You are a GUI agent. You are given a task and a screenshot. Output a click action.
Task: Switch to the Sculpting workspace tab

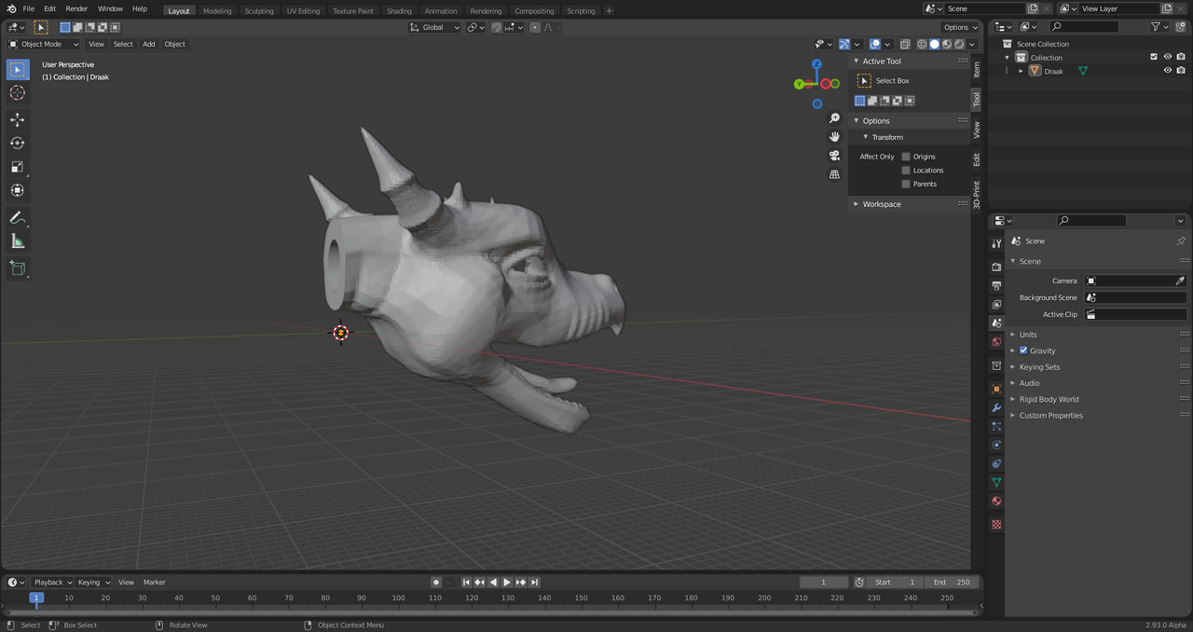[259, 11]
